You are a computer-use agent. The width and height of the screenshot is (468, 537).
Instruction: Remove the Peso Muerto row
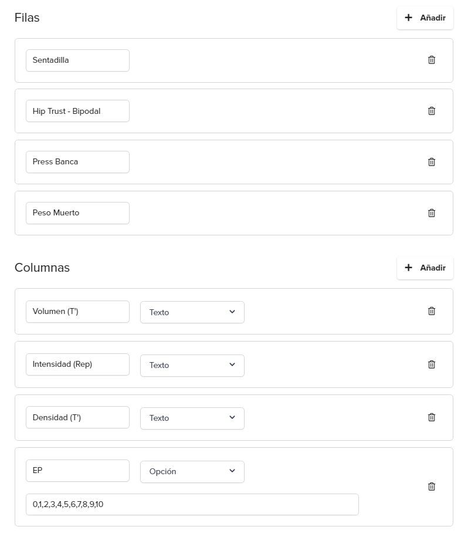[x=432, y=213]
